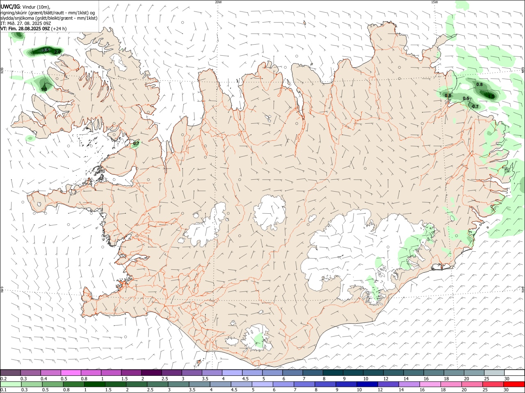525x393 pixels.
Task: Click the Hofsjökull glacier in central Iceland
Action: (269, 212)
